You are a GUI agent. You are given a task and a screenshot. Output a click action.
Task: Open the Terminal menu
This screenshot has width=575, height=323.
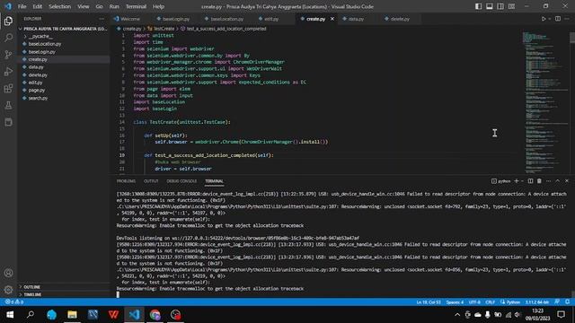136,6
